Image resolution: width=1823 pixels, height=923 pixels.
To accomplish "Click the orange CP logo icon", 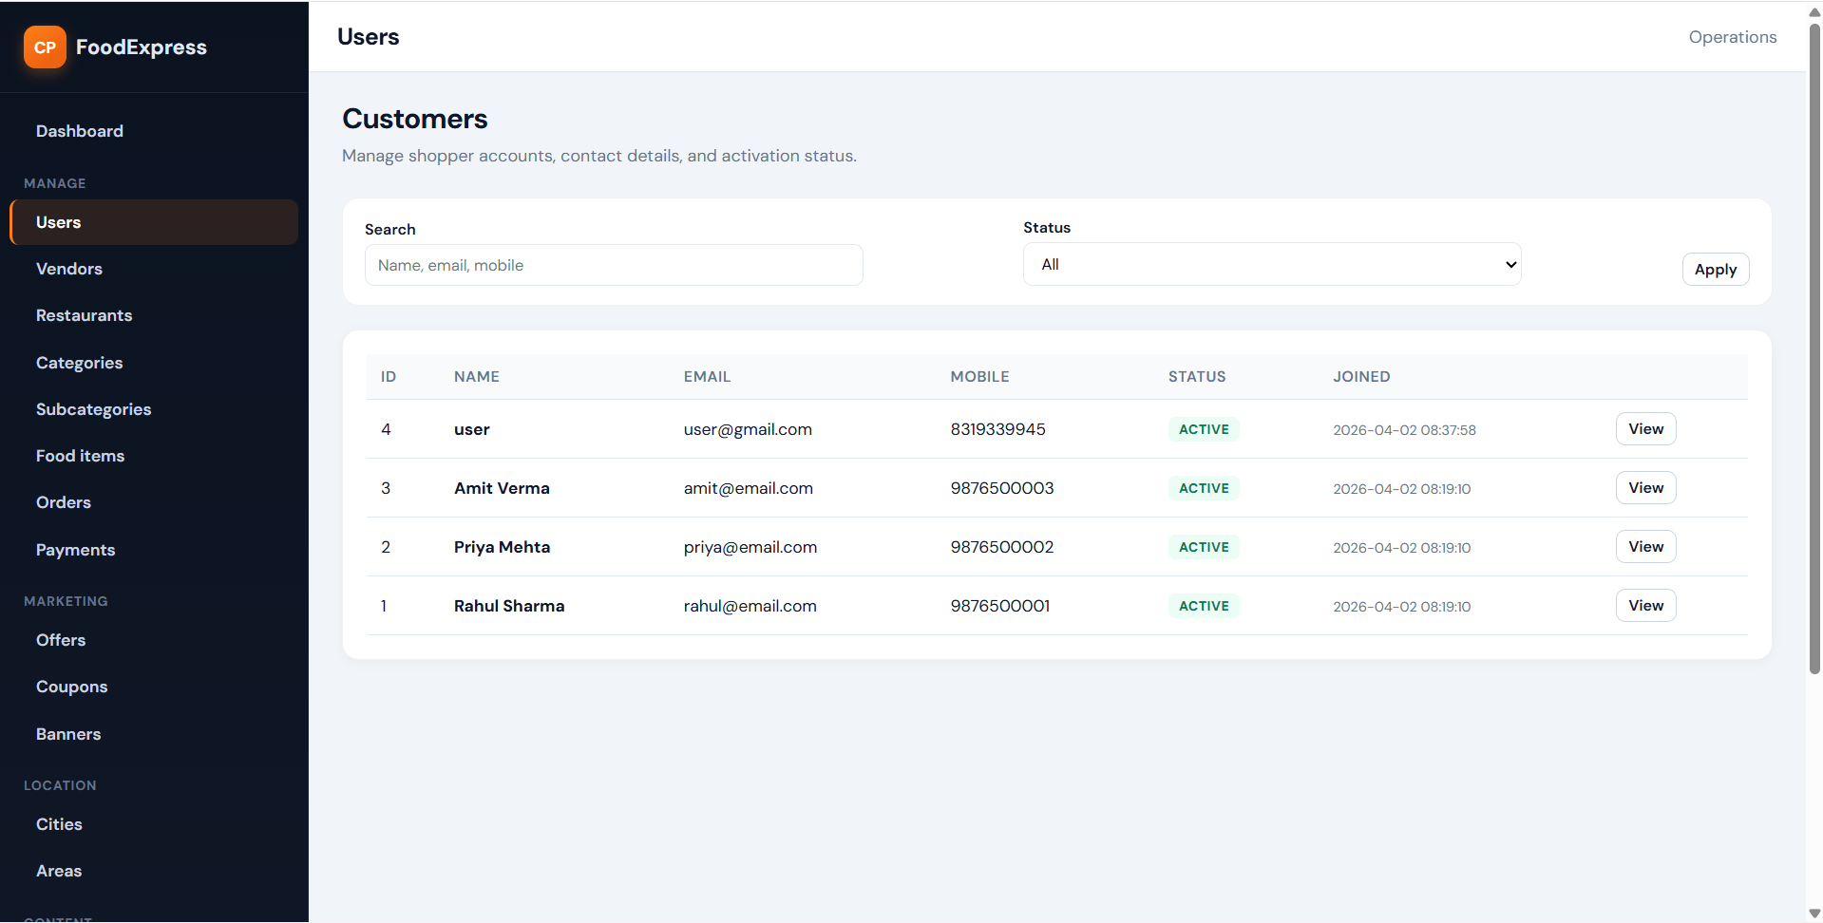I will (x=45, y=47).
